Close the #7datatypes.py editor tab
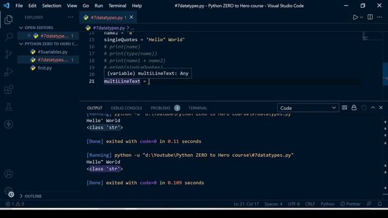 click(x=132, y=17)
